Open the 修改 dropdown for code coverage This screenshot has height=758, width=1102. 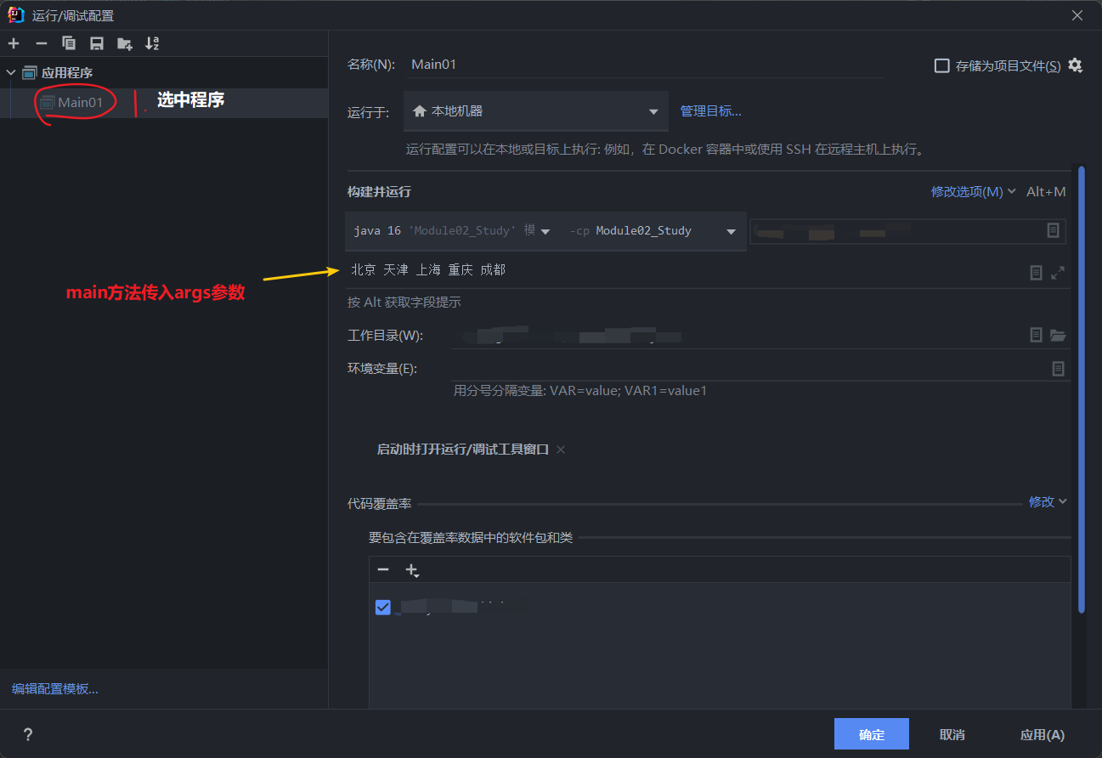[x=1047, y=502]
